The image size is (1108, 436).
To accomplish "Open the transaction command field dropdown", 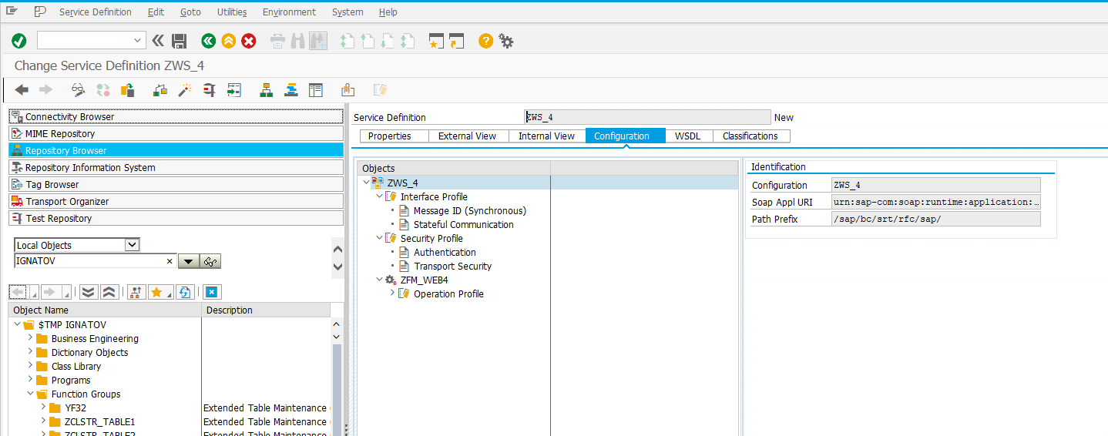I will (139, 41).
